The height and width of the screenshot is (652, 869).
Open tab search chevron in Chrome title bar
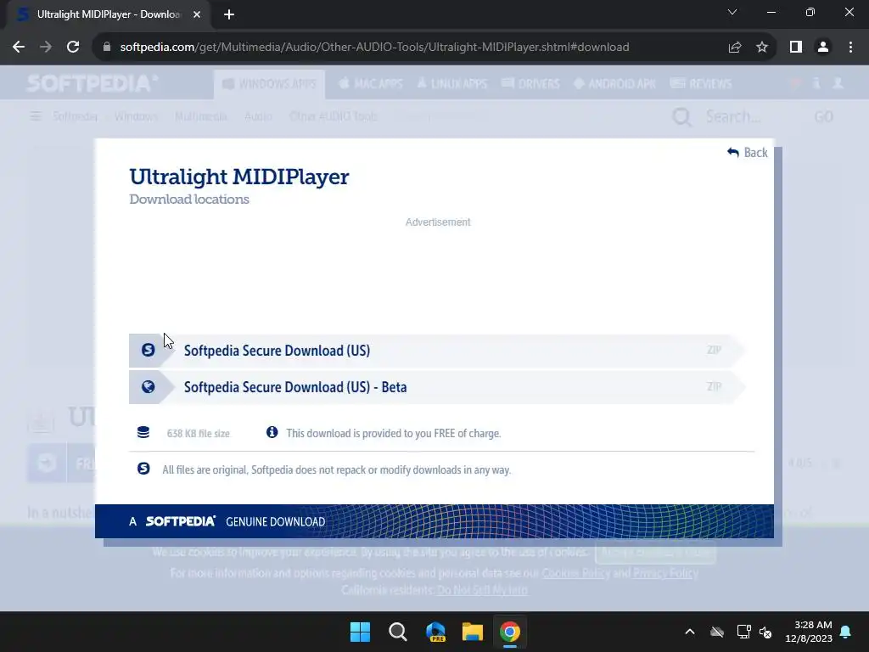tap(732, 12)
